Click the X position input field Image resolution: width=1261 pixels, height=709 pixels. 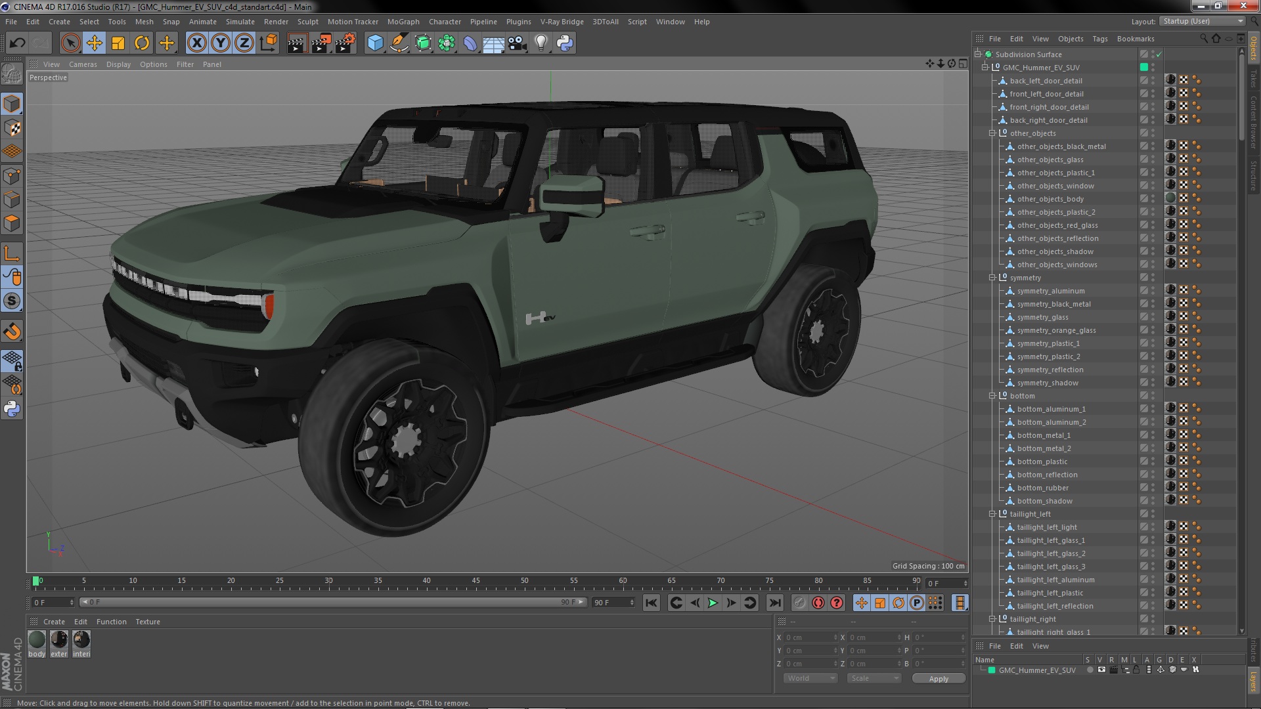811,637
